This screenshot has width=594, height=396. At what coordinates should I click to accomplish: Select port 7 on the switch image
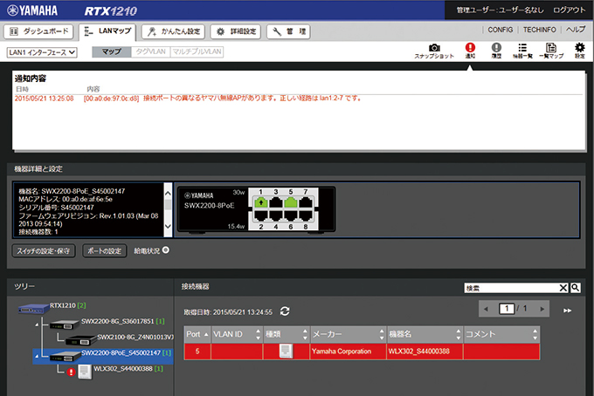(306, 202)
